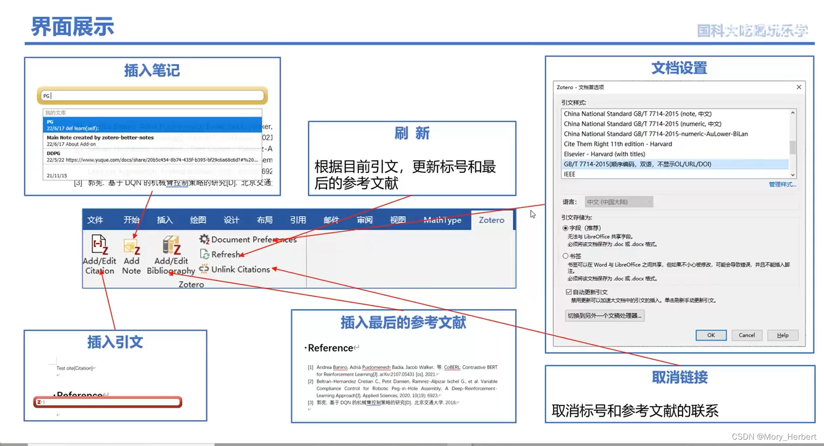This screenshot has width=824, height=446.
Task: Open the 布局 ribbon tab
Action: click(x=265, y=220)
